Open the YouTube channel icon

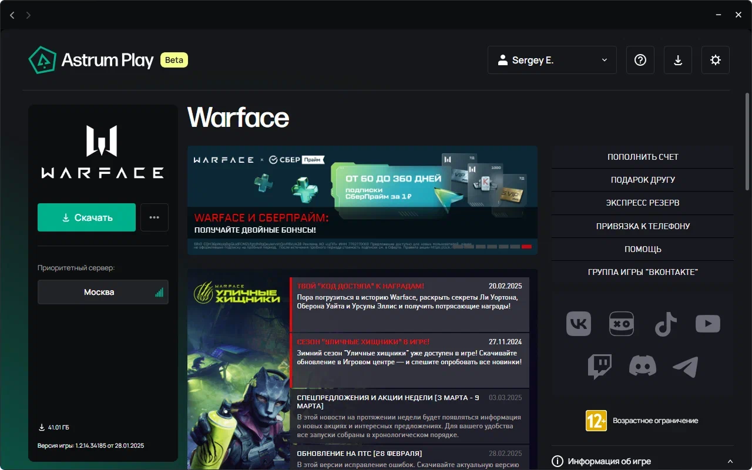(707, 324)
